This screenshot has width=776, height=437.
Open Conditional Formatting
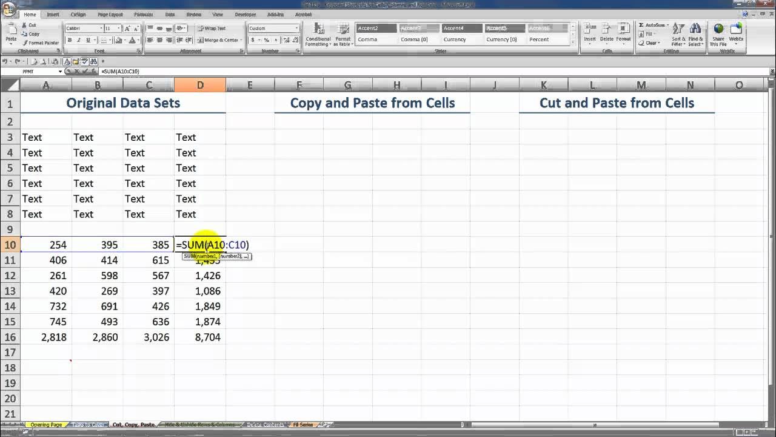coord(318,35)
